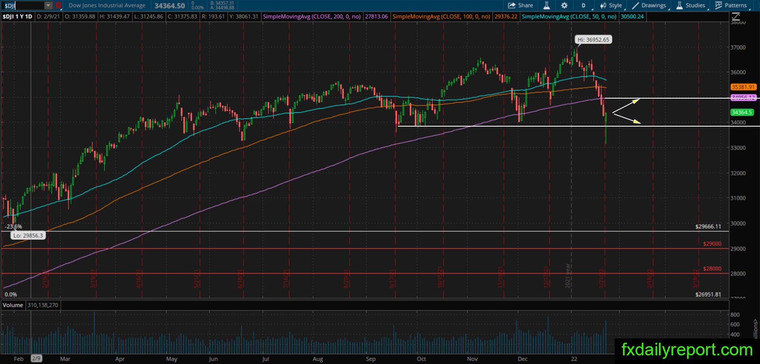Click the $DJI 1 Y 1D chart title

tap(17, 17)
